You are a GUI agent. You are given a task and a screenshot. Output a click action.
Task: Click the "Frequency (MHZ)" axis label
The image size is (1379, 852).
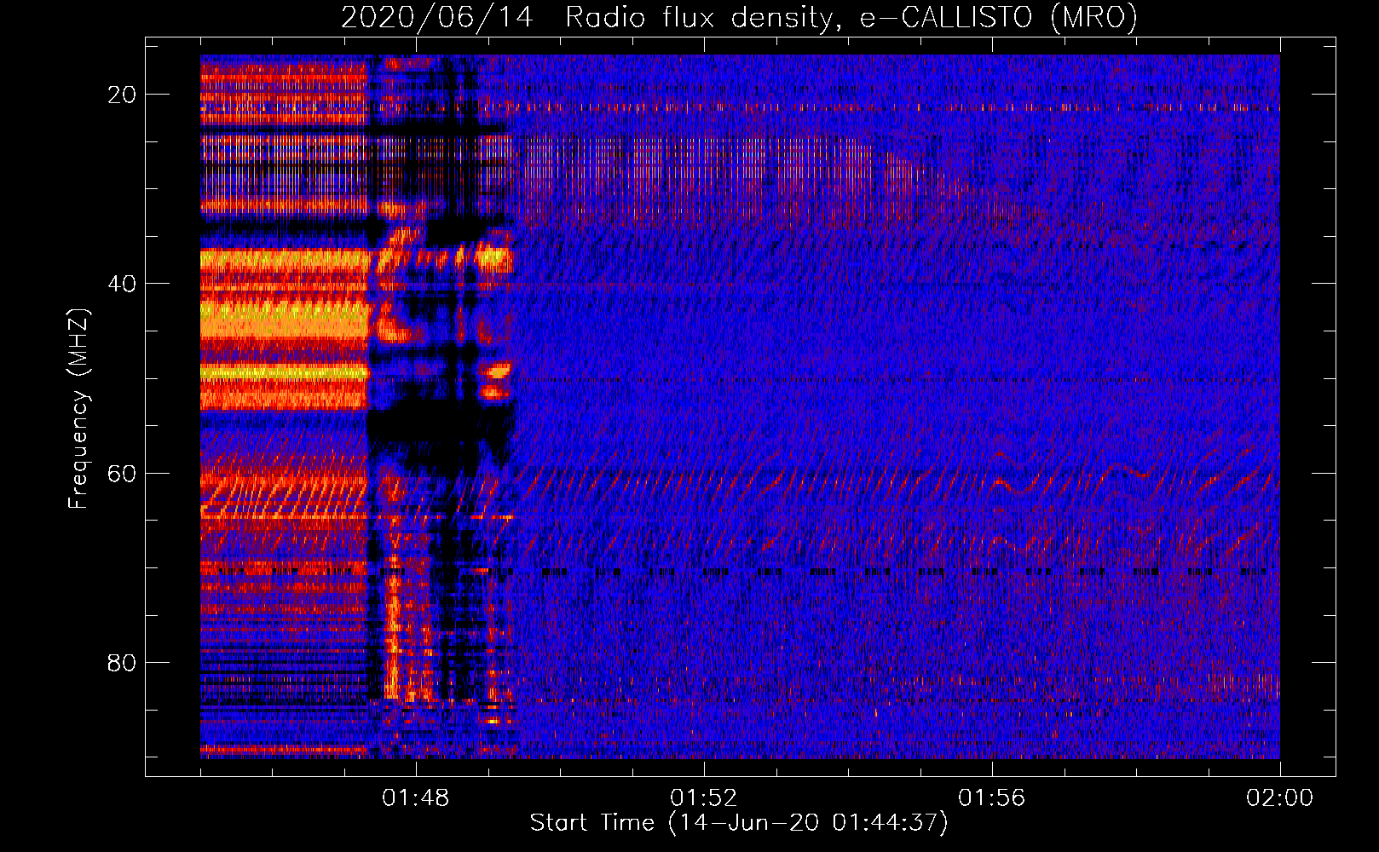[x=78, y=409]
